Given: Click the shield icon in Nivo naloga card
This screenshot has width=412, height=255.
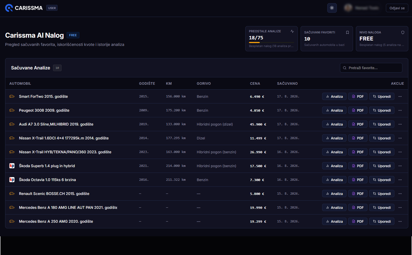Looking at the screenshot, I should coord(403,32).
